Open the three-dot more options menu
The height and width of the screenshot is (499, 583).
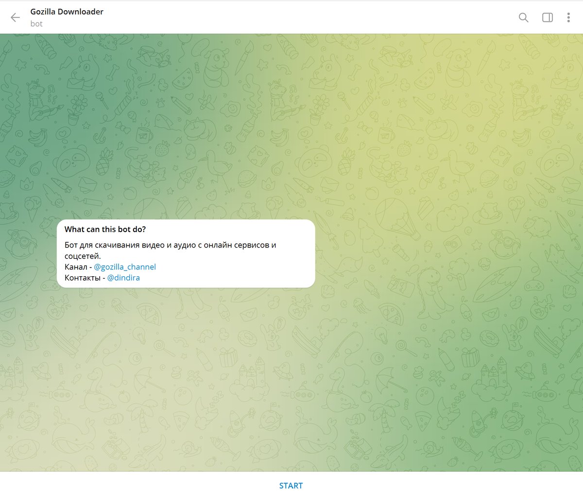(x=568, y=18)
